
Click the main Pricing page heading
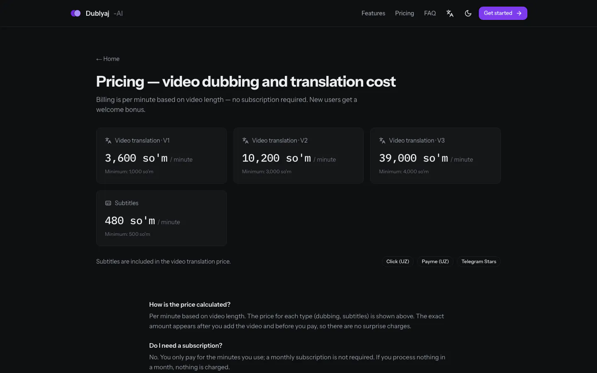[246, 82]
